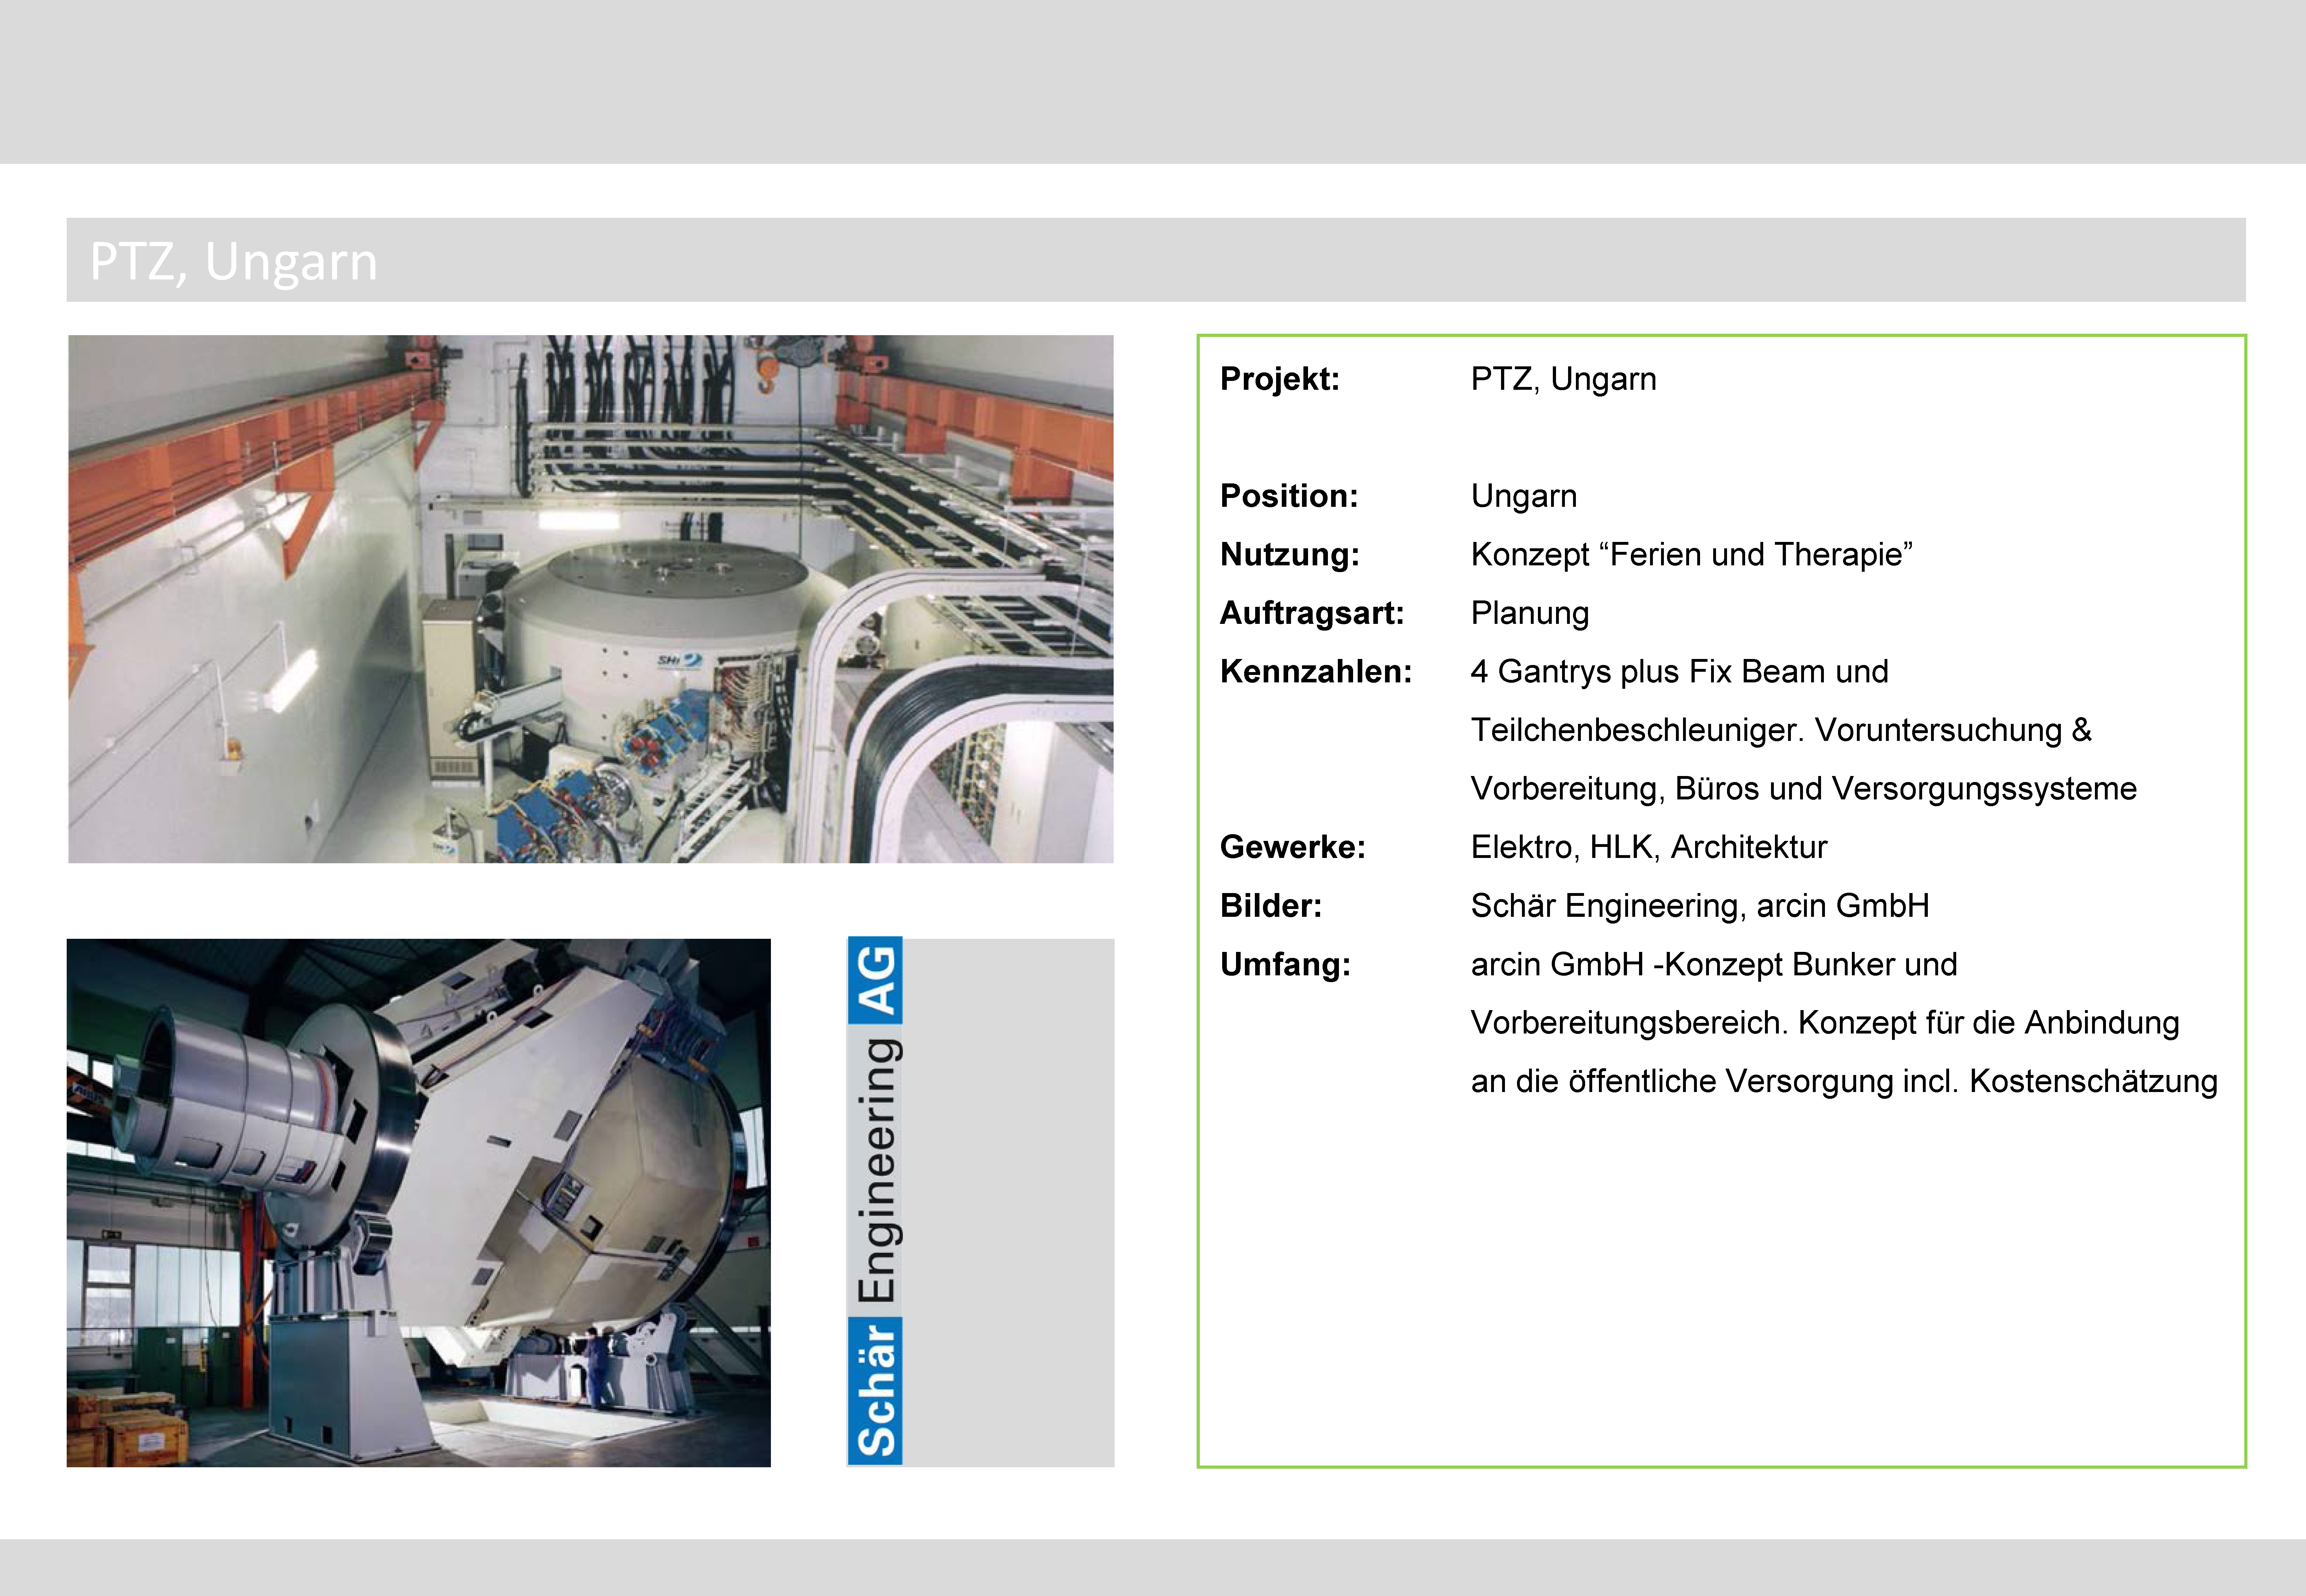Select the text 'Schär Engineering, arcin GmbH'
The height and width of the screenshot is (1596, 2306).
pos(1700,907)
